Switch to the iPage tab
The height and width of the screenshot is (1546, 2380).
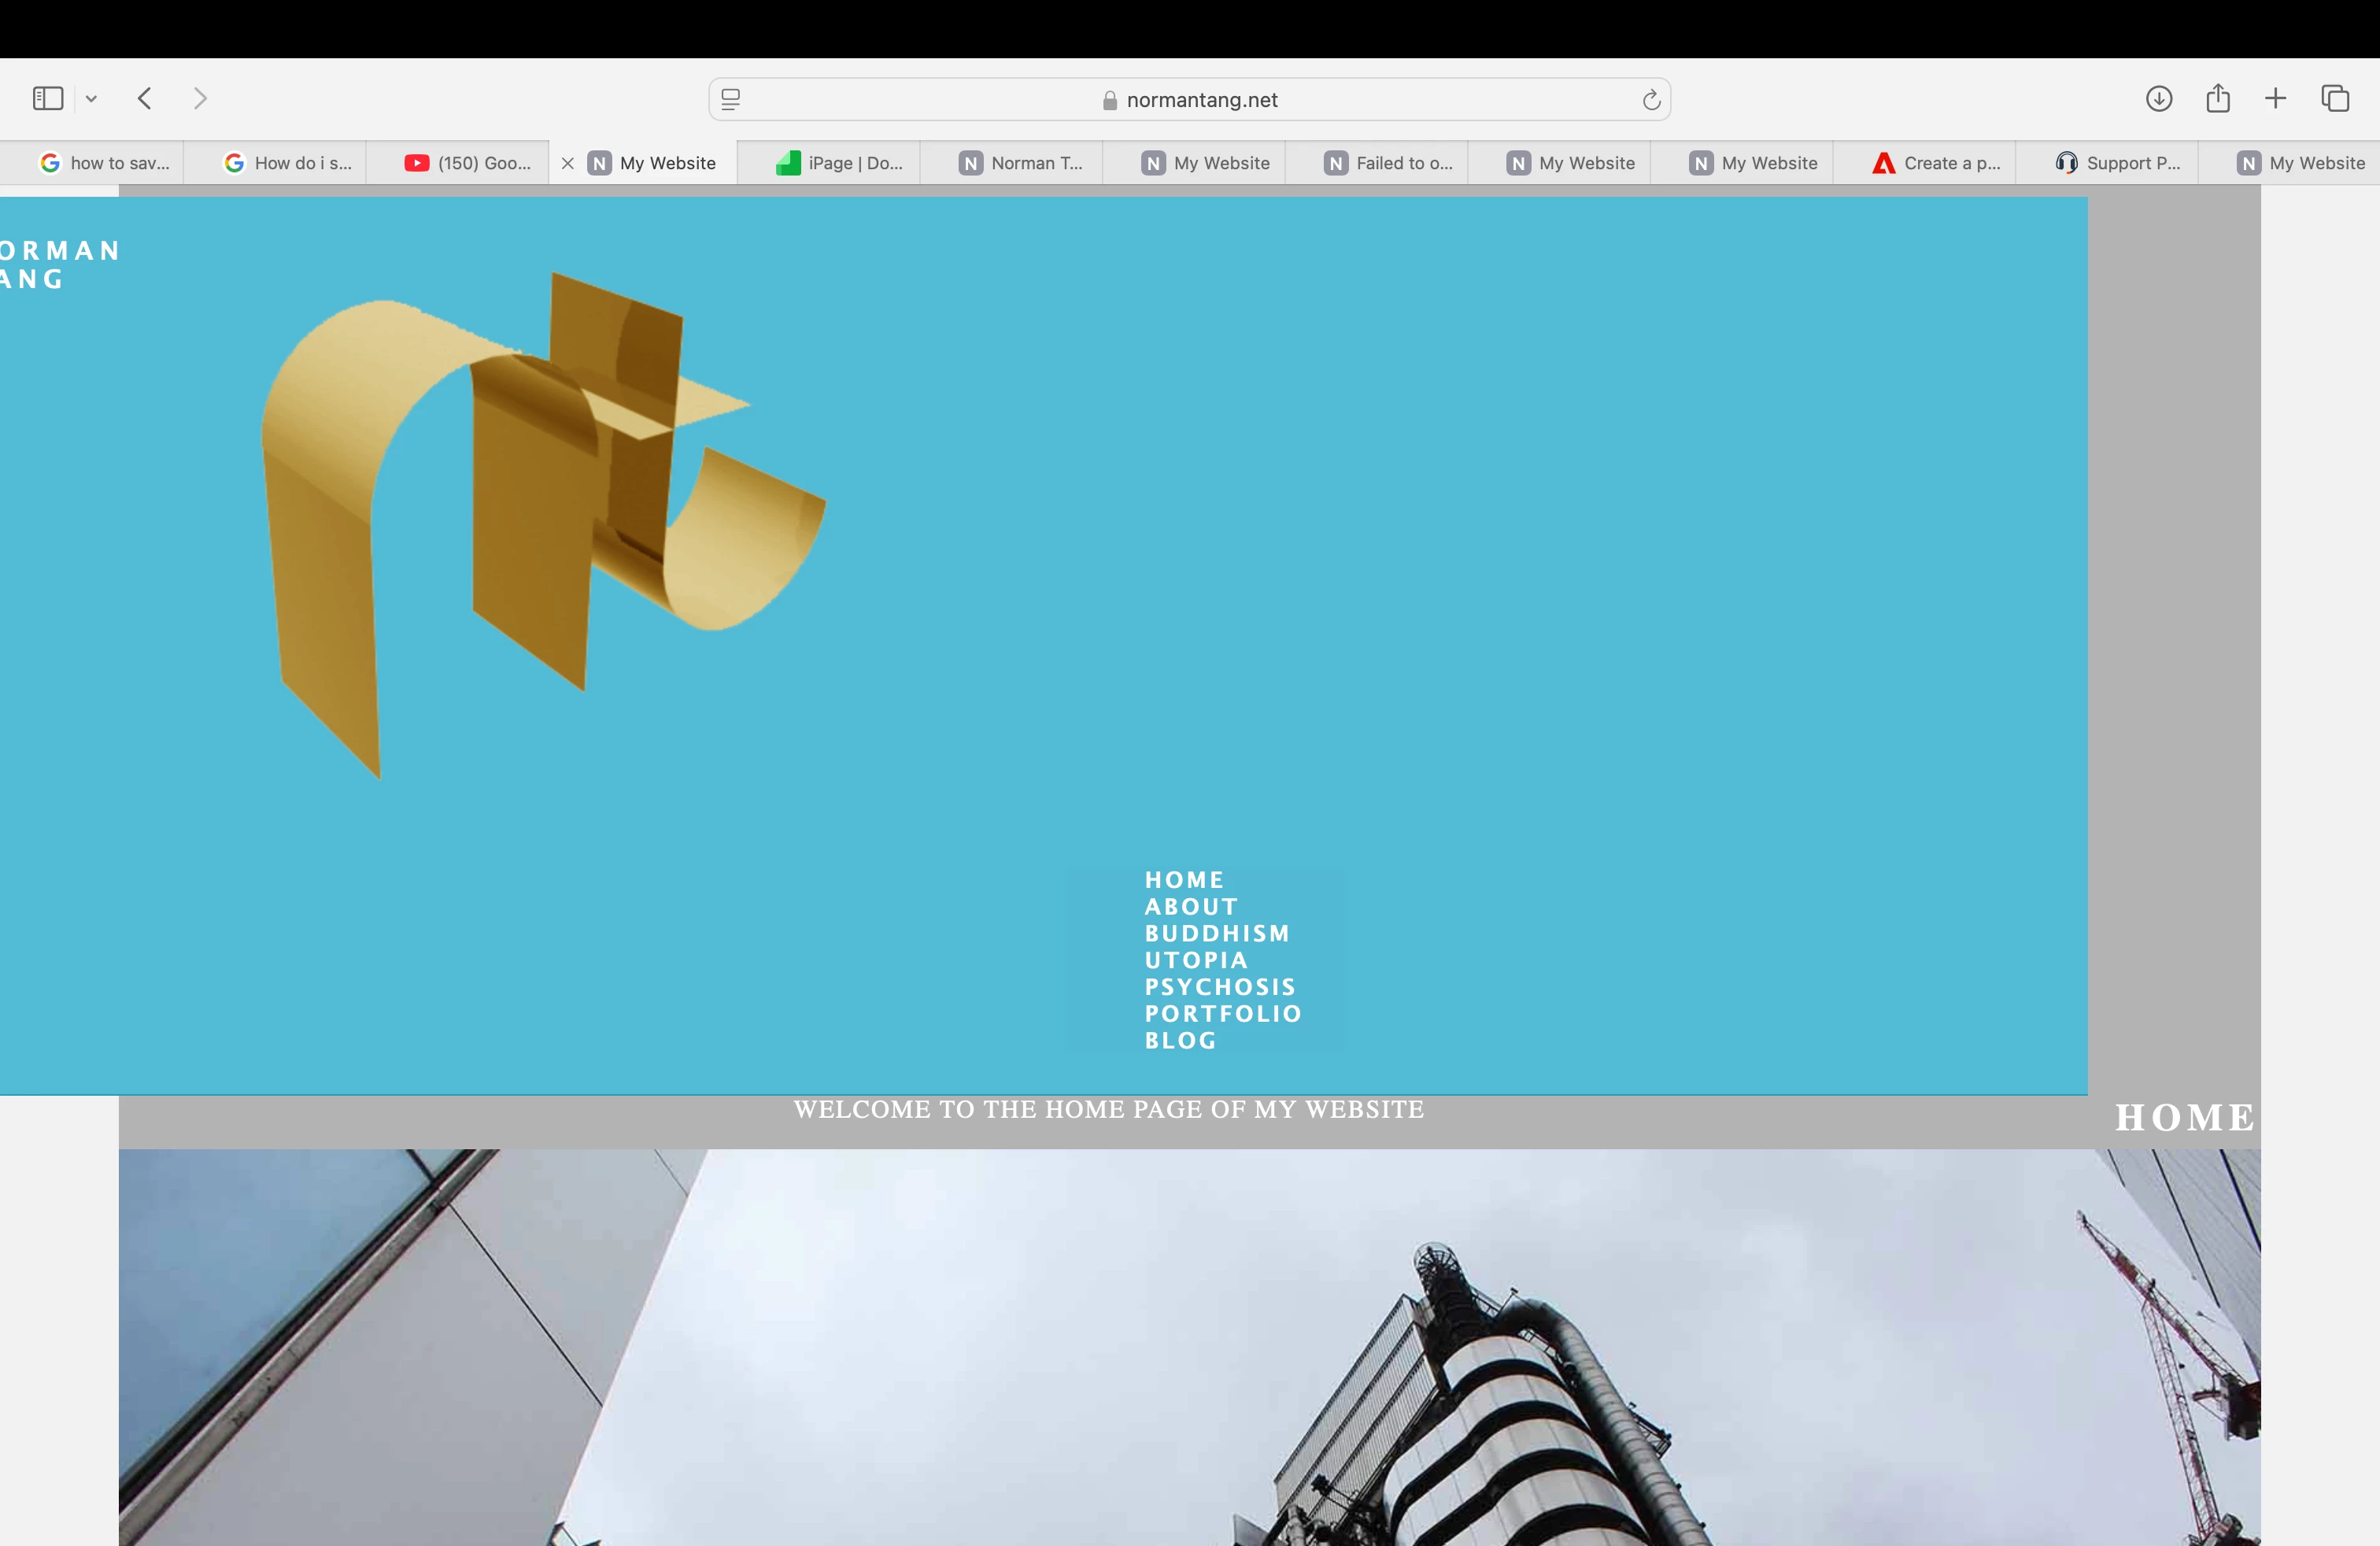coord(840,163)
